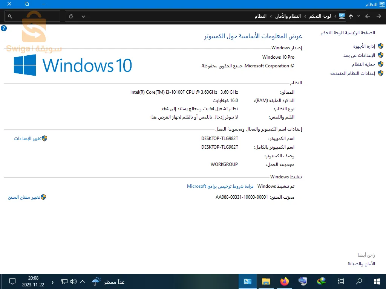386x289 pixels.
Task: Click the up-arrow navigation button
Action: pyautogui.click(x=351, y=16)
